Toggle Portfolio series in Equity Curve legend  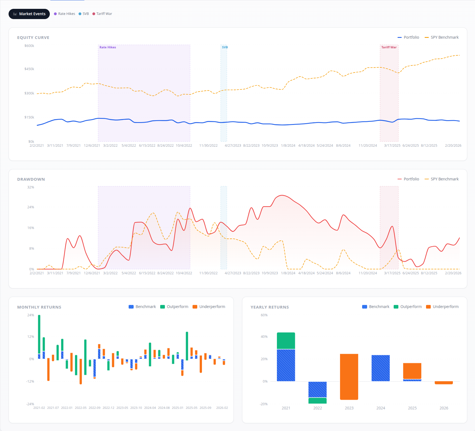point(408,37)
